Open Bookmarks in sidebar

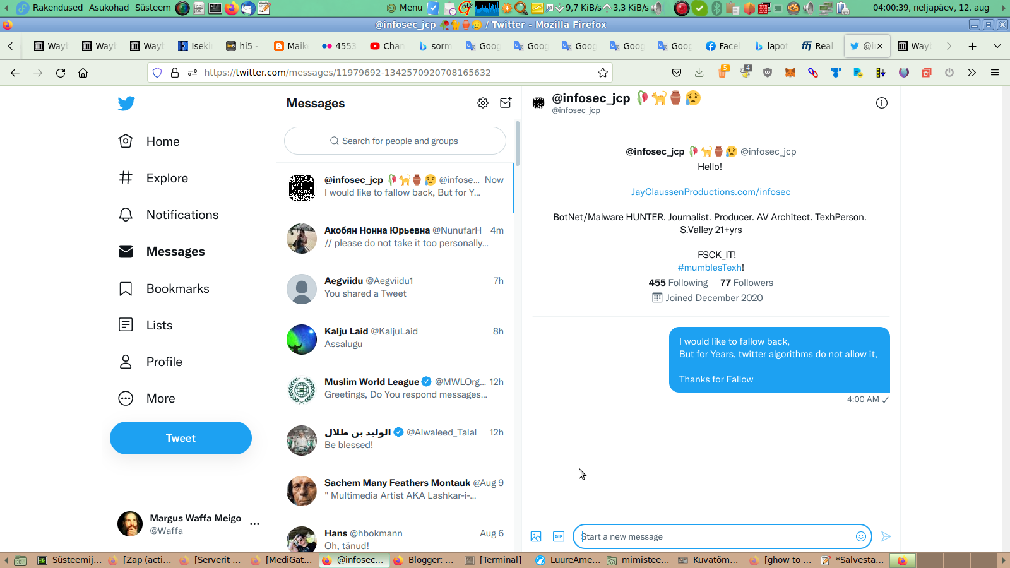coord(164,288)
